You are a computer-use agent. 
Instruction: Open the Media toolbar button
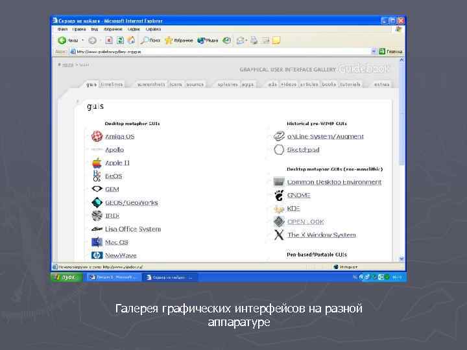tap(208, 40)
